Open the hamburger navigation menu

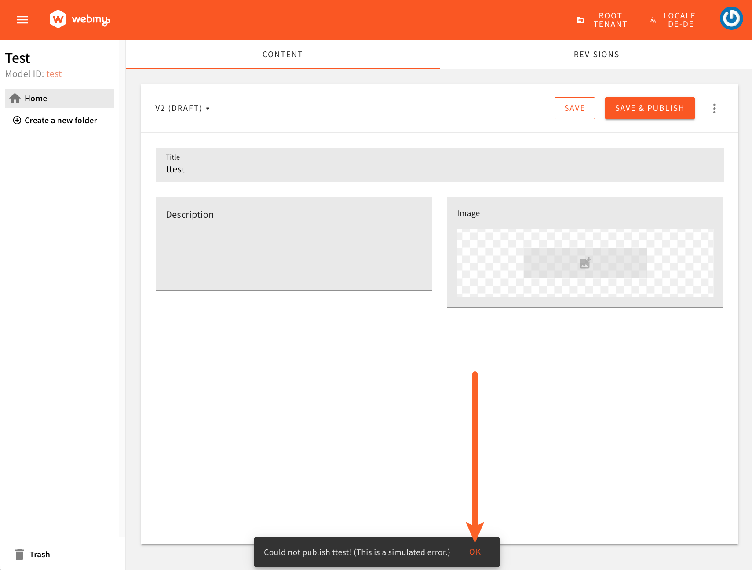coord(22,20)
